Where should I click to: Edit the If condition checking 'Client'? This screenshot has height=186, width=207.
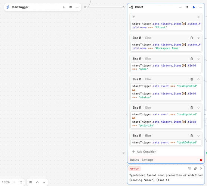[x=166, y=26]
